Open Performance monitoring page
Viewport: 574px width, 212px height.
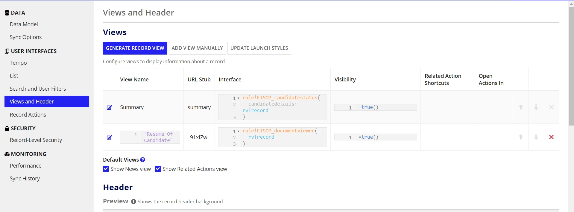click(x=26, y=166)
